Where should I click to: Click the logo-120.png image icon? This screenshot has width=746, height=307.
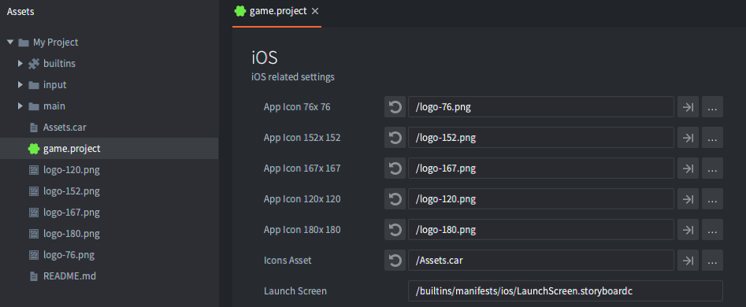pos(33,170)
